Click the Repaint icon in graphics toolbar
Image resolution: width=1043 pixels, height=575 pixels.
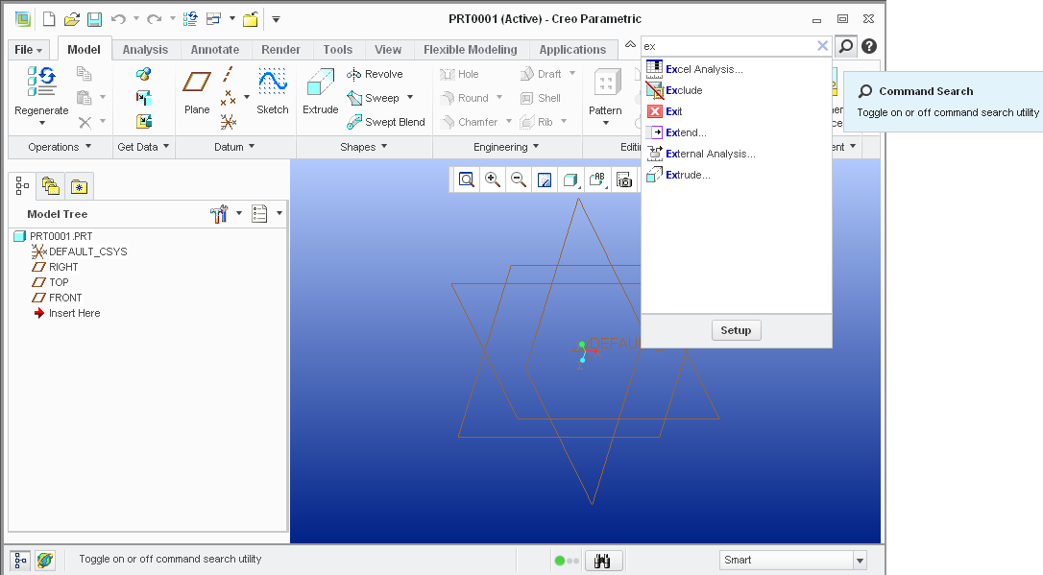(x=545, y=180)
